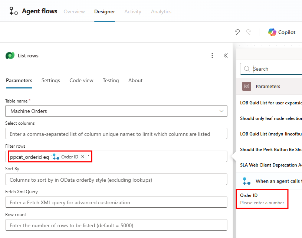
Task: Select the Parameters tab of List rows
Action: pyautogui.click(x=19, y=80)
